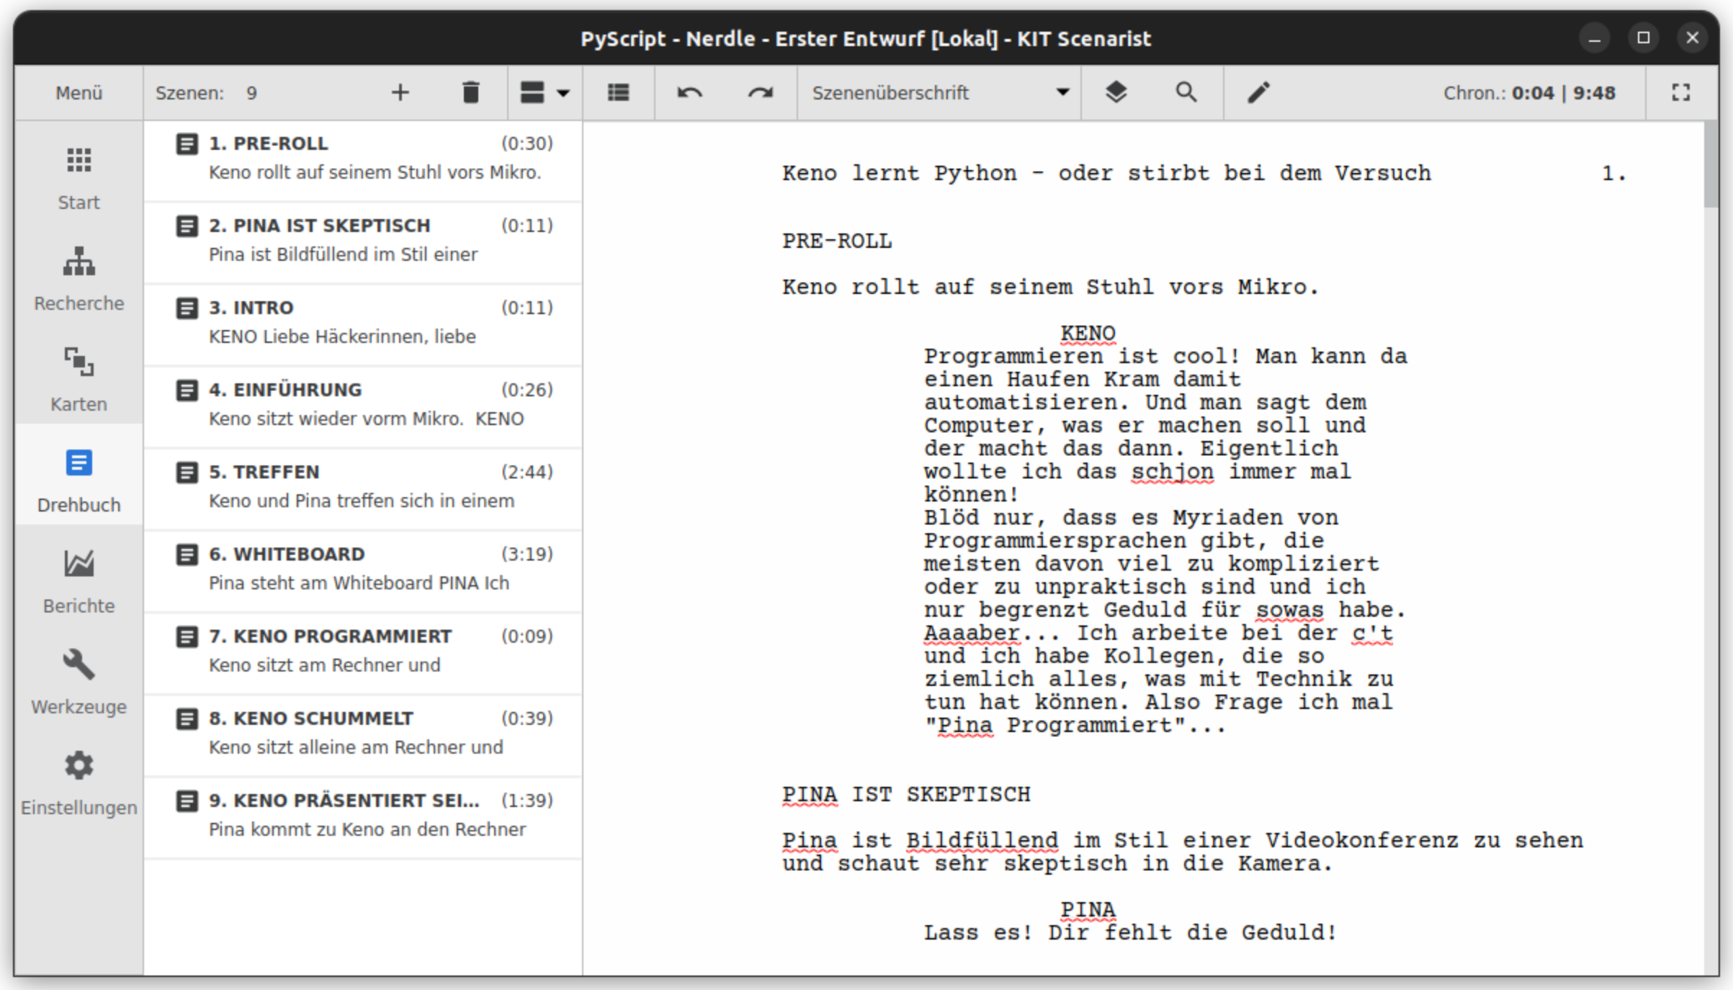Expand the scene card layout dropdown arrow
Viewport: 1733px width, 990px height.
pyautogui.click(x=563, y=93)
